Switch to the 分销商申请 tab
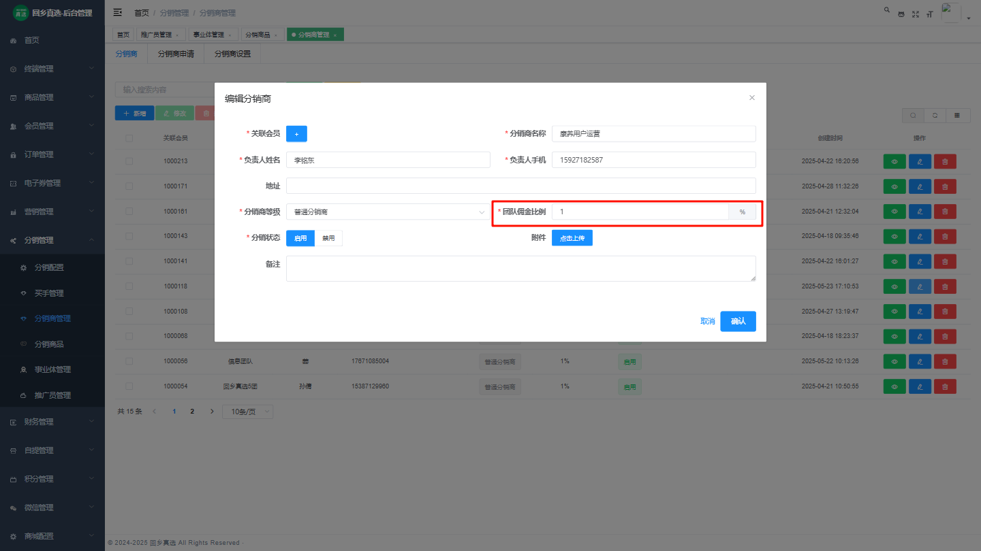Screen dimensions: 981x551 [176, 54]
